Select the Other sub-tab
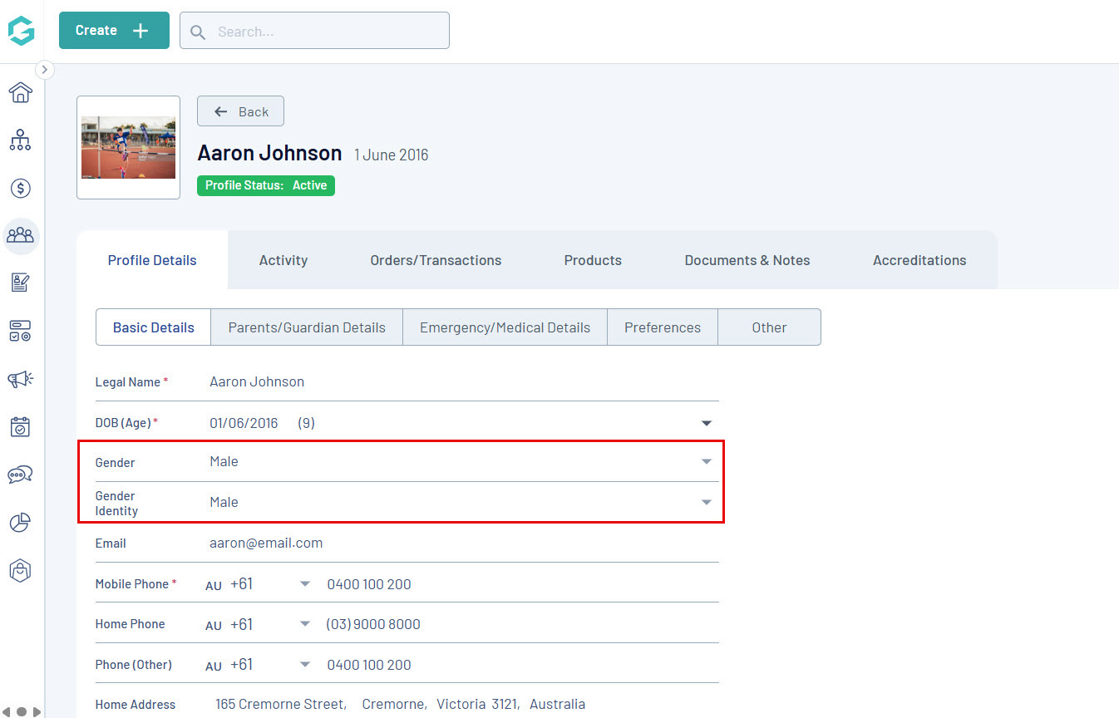The image size is (1119, 718). [x=769, y=327]
